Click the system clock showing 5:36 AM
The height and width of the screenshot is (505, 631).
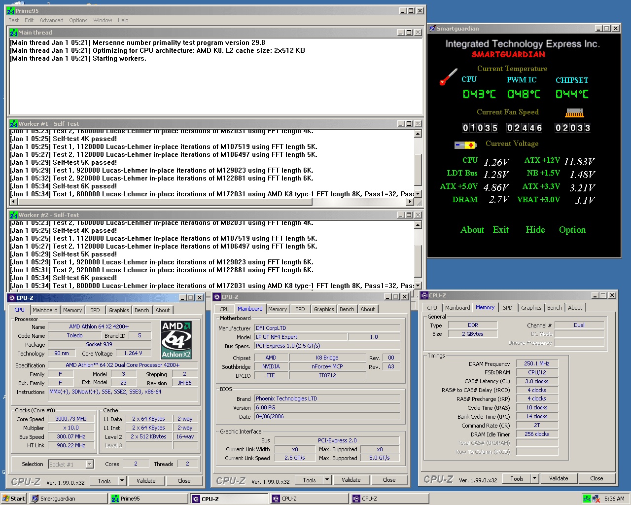coord(614,499)
